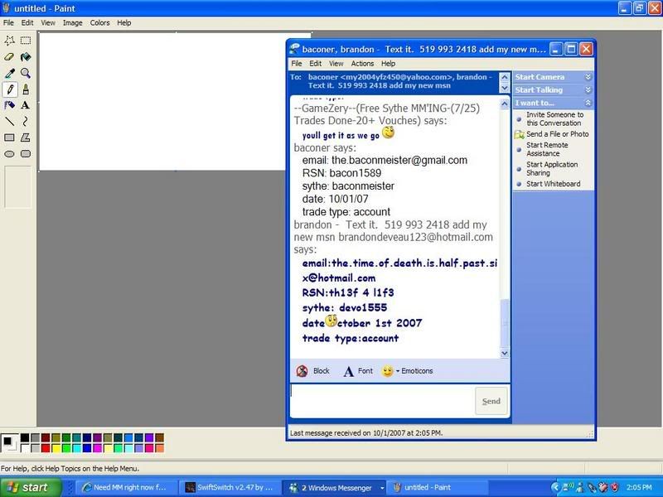Select the Polygon shape tool
This screenshot has width=663, height=497.
(26, 138)
